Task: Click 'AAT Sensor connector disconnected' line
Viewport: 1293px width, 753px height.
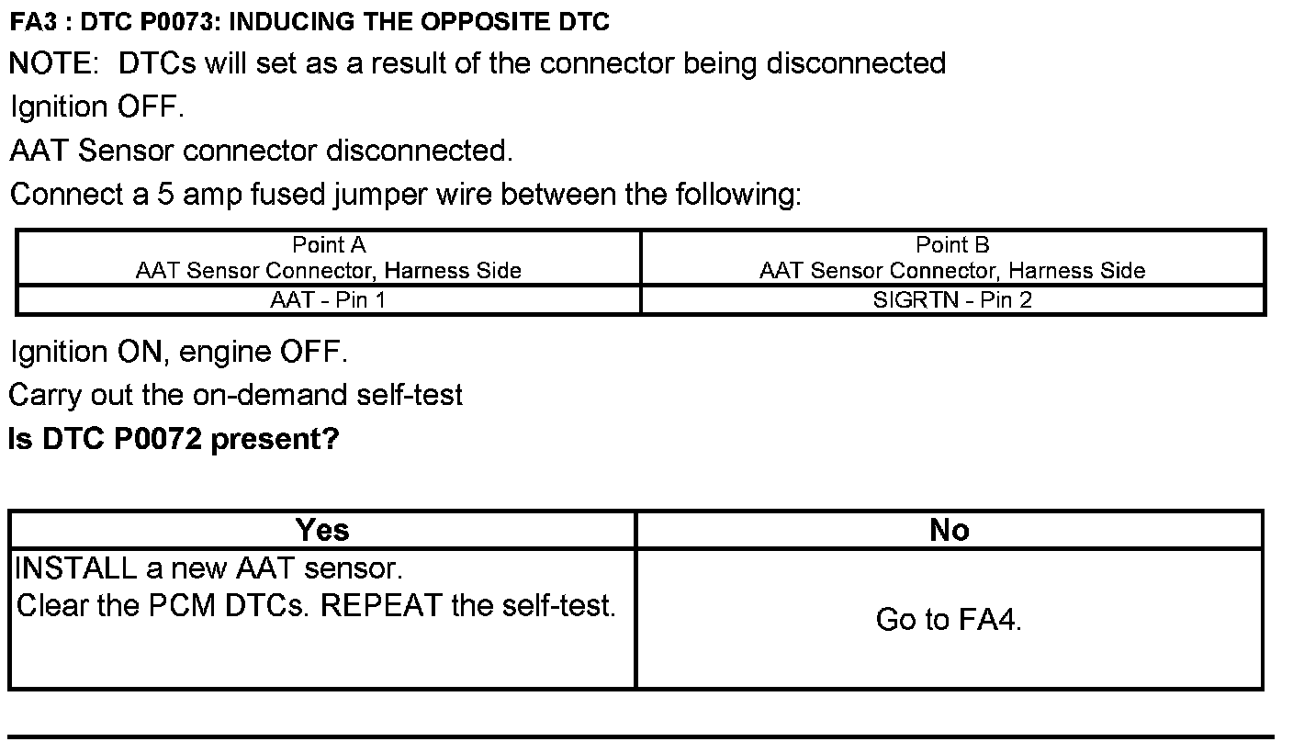Action: pyautogui.click(x=262, y=151)
